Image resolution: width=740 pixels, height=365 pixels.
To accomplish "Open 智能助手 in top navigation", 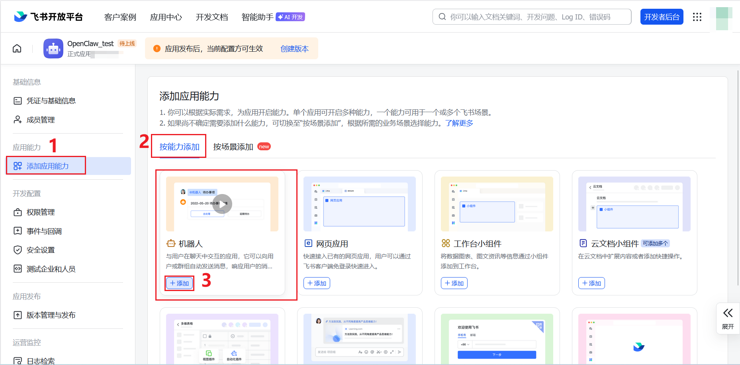I will 258,17.
